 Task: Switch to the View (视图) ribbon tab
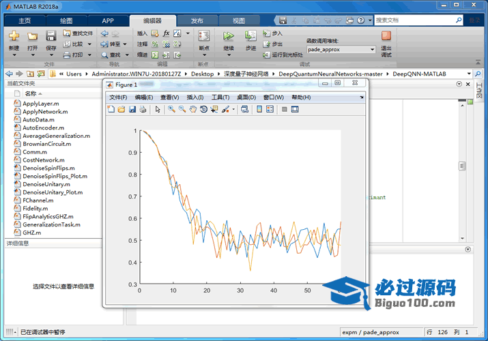(239, 21)
